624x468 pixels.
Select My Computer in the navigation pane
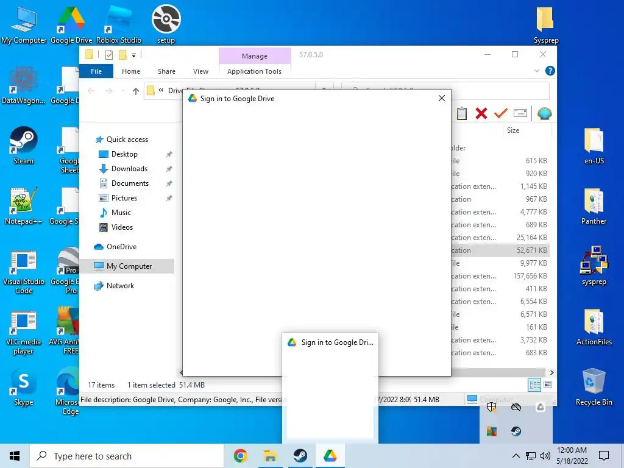pos(127,266)
